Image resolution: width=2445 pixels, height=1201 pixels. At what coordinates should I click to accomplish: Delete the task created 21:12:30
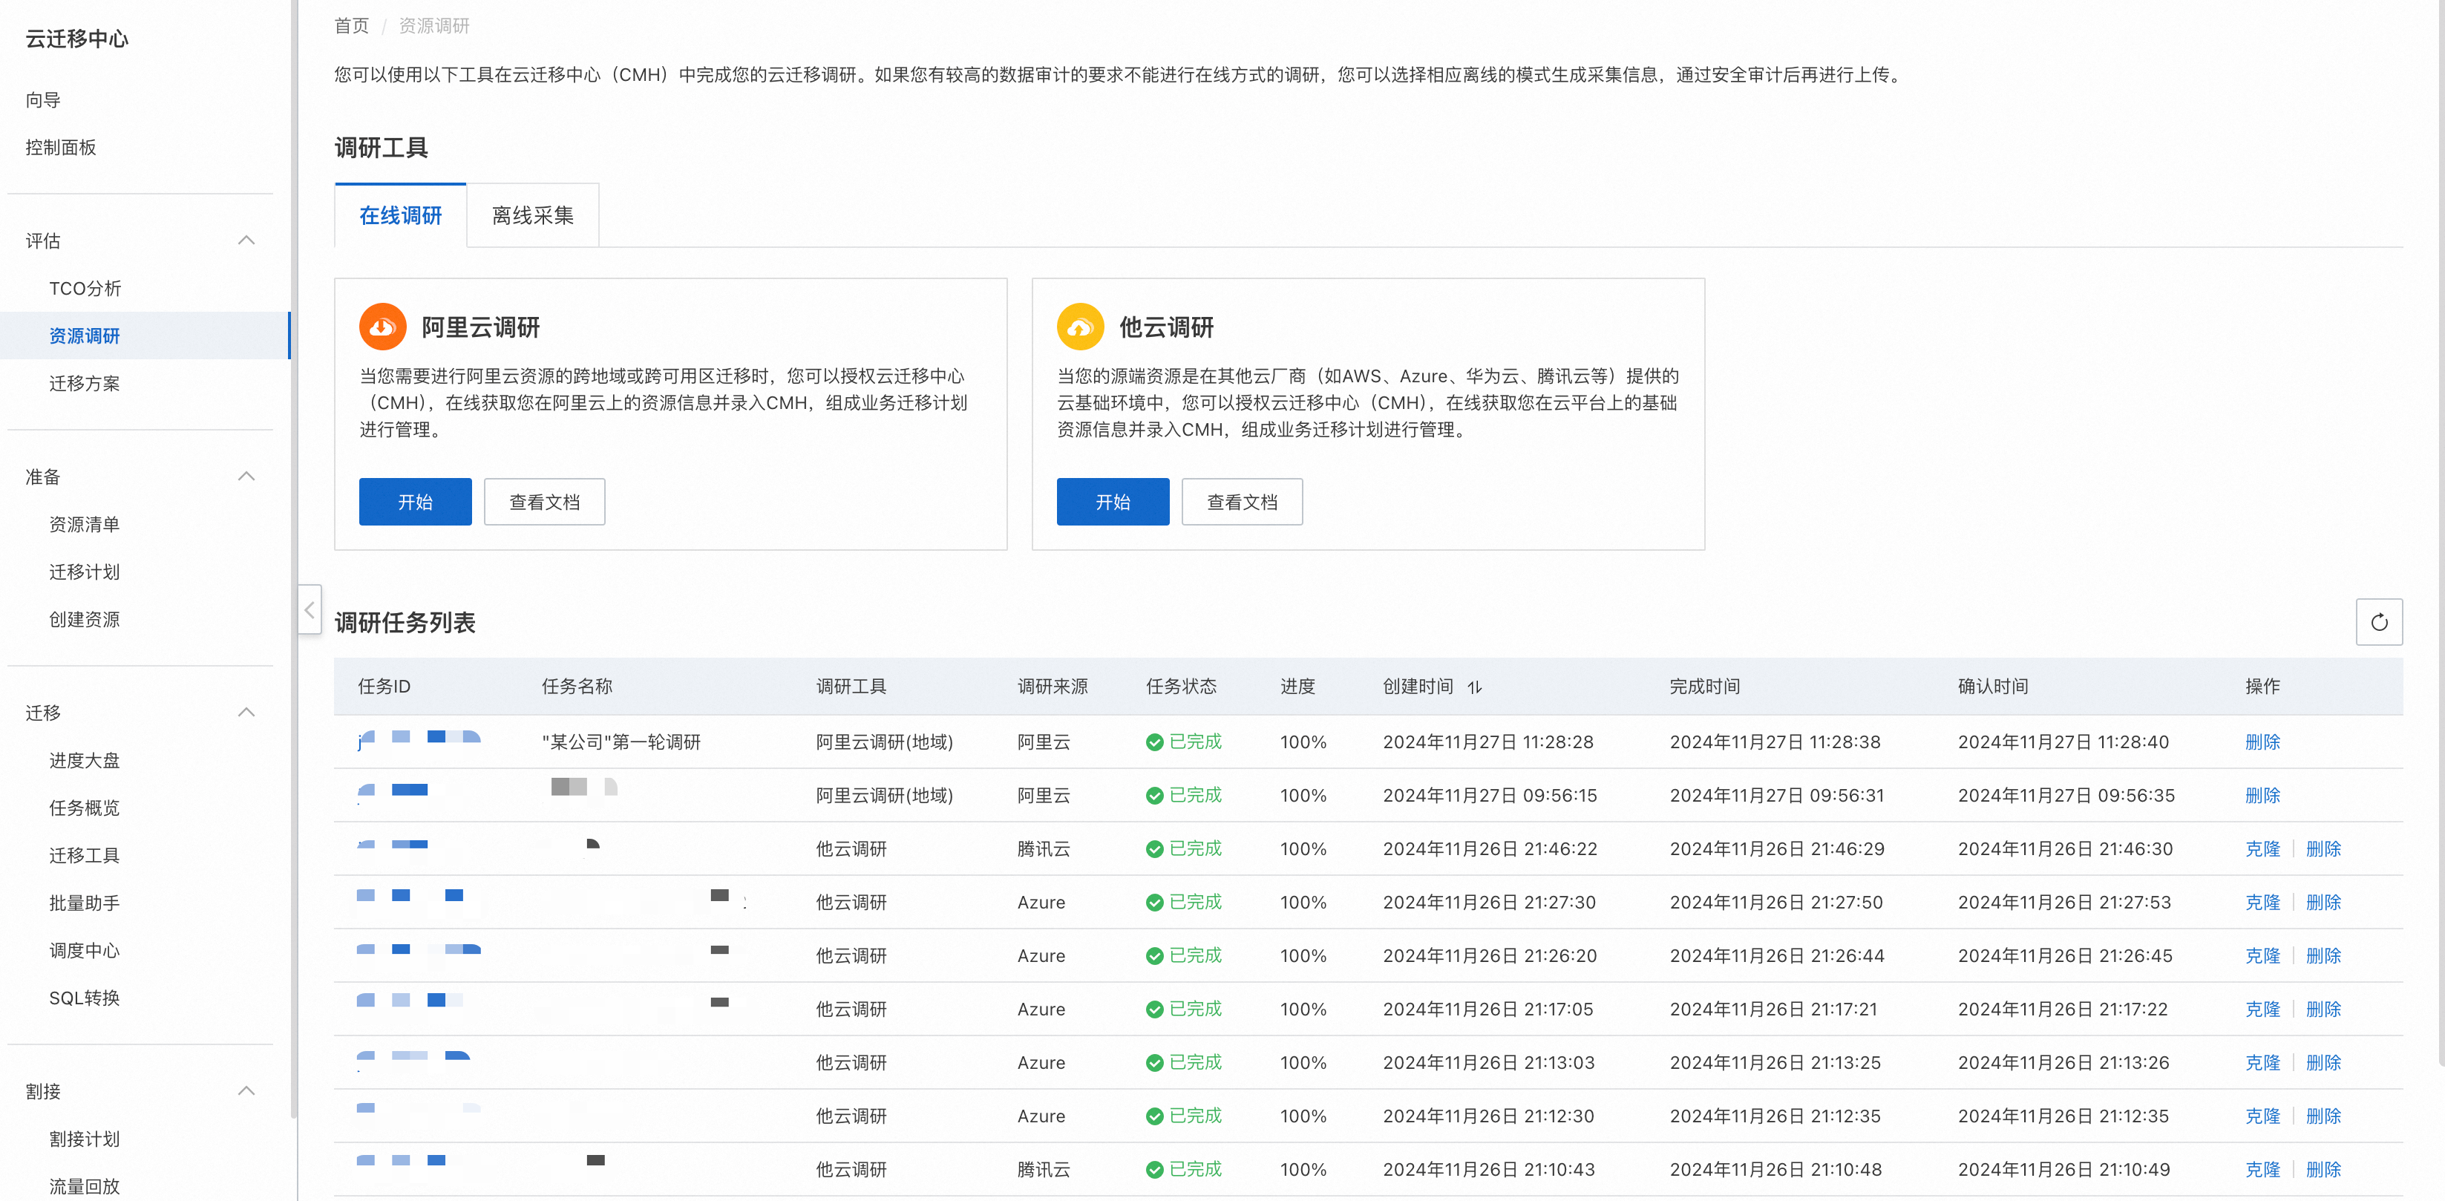tap(2323, 1116)
